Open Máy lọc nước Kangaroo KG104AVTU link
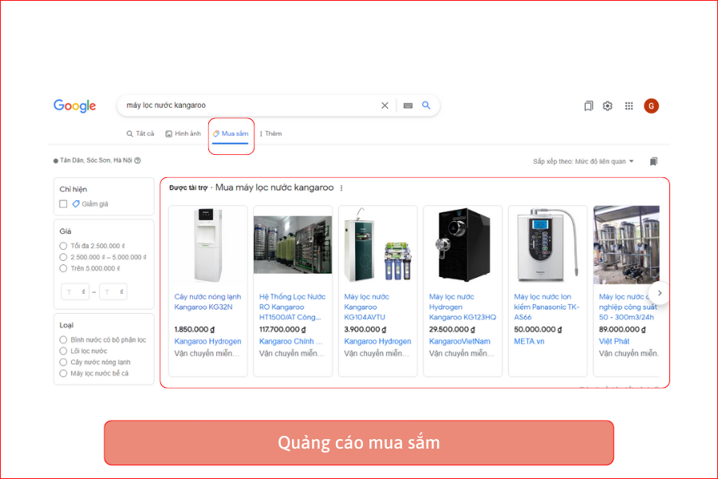Image resolution: width=718 pixels, height=479 pixels. (x=366, y=307)
